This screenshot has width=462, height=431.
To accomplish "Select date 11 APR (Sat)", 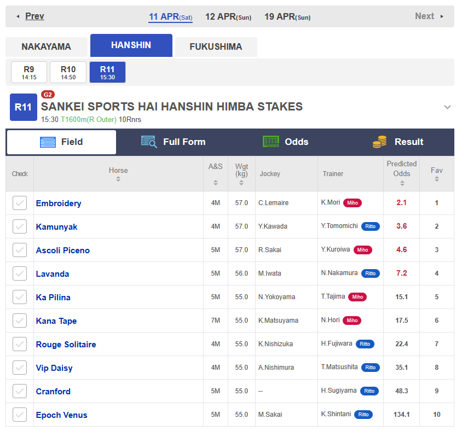I will coord(171,17).
